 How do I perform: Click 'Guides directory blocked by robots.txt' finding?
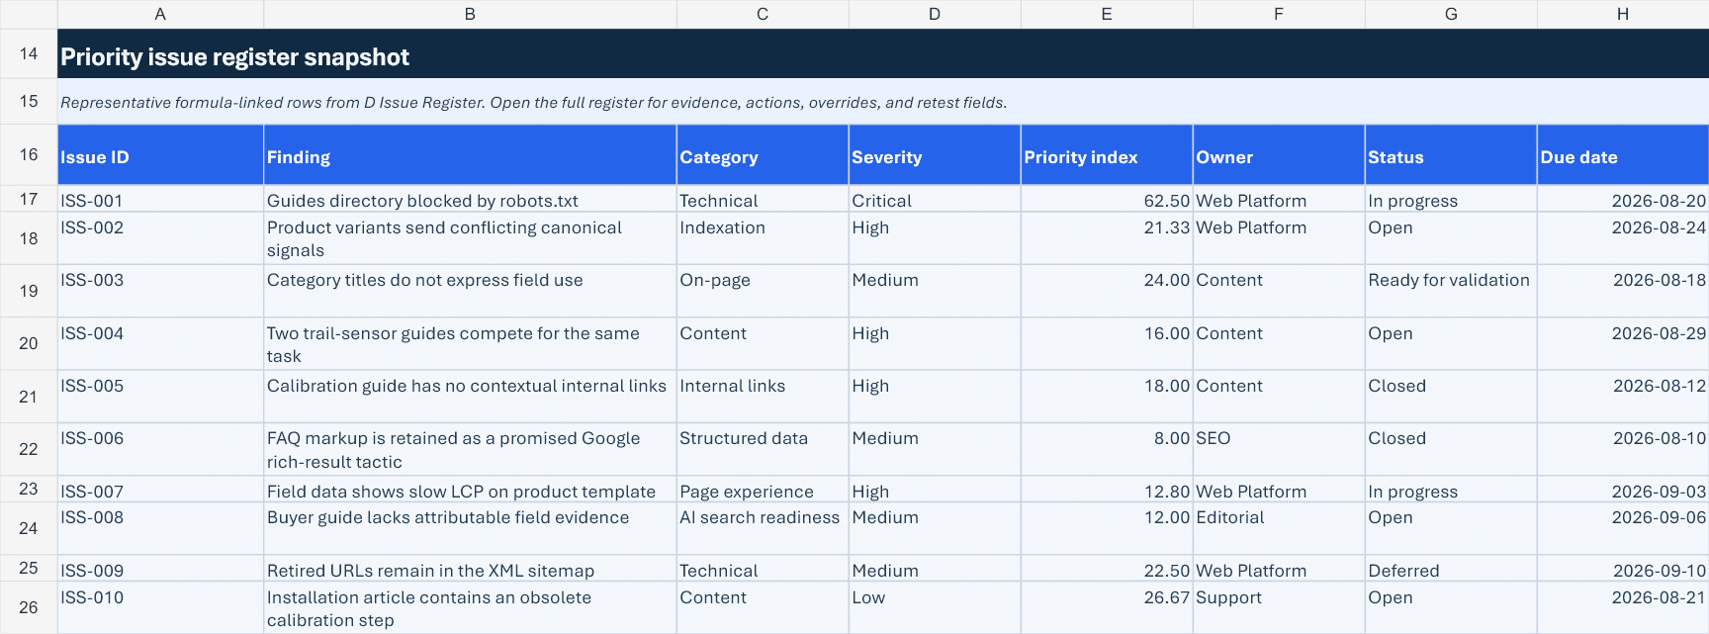(x=470, y=199)
